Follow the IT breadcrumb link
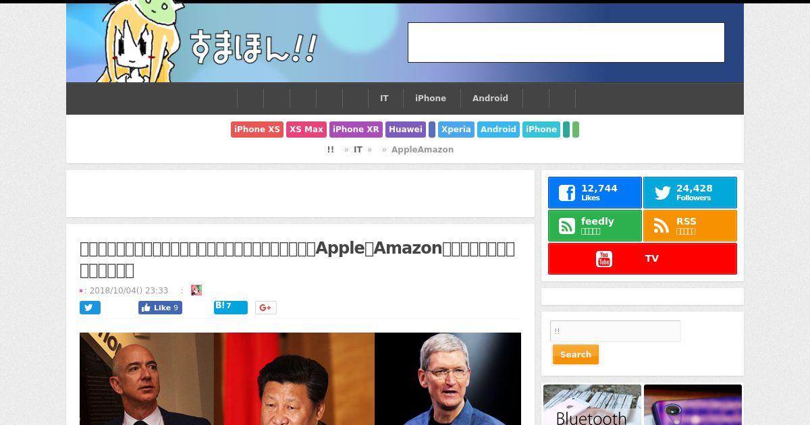 [358, 150]
